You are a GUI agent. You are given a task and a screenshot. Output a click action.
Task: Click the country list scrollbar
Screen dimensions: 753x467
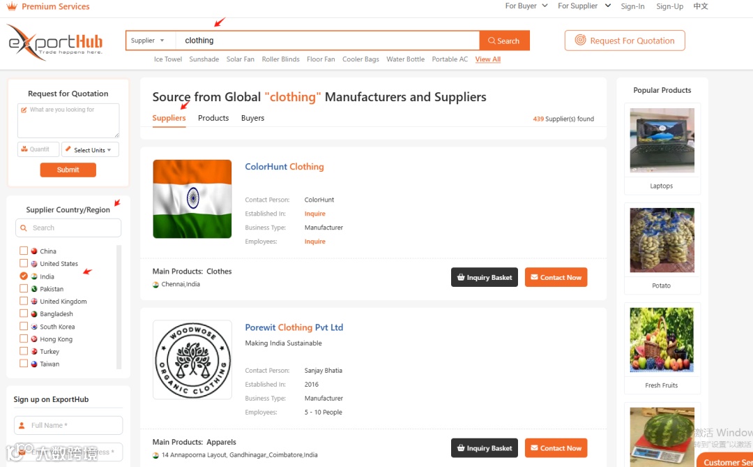pos(119,307)
